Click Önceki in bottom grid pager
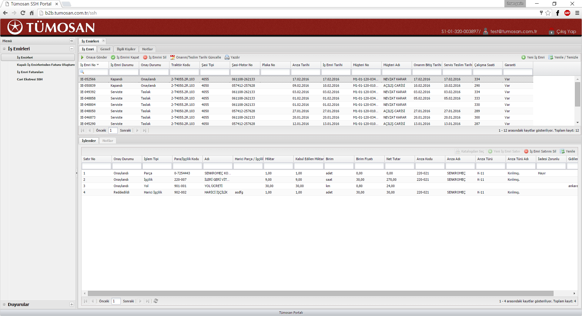This screenshot has height=316, width=582. (104, 301)
